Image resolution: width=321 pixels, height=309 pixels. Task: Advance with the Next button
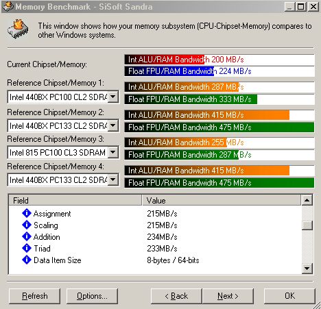coord(228,296)
